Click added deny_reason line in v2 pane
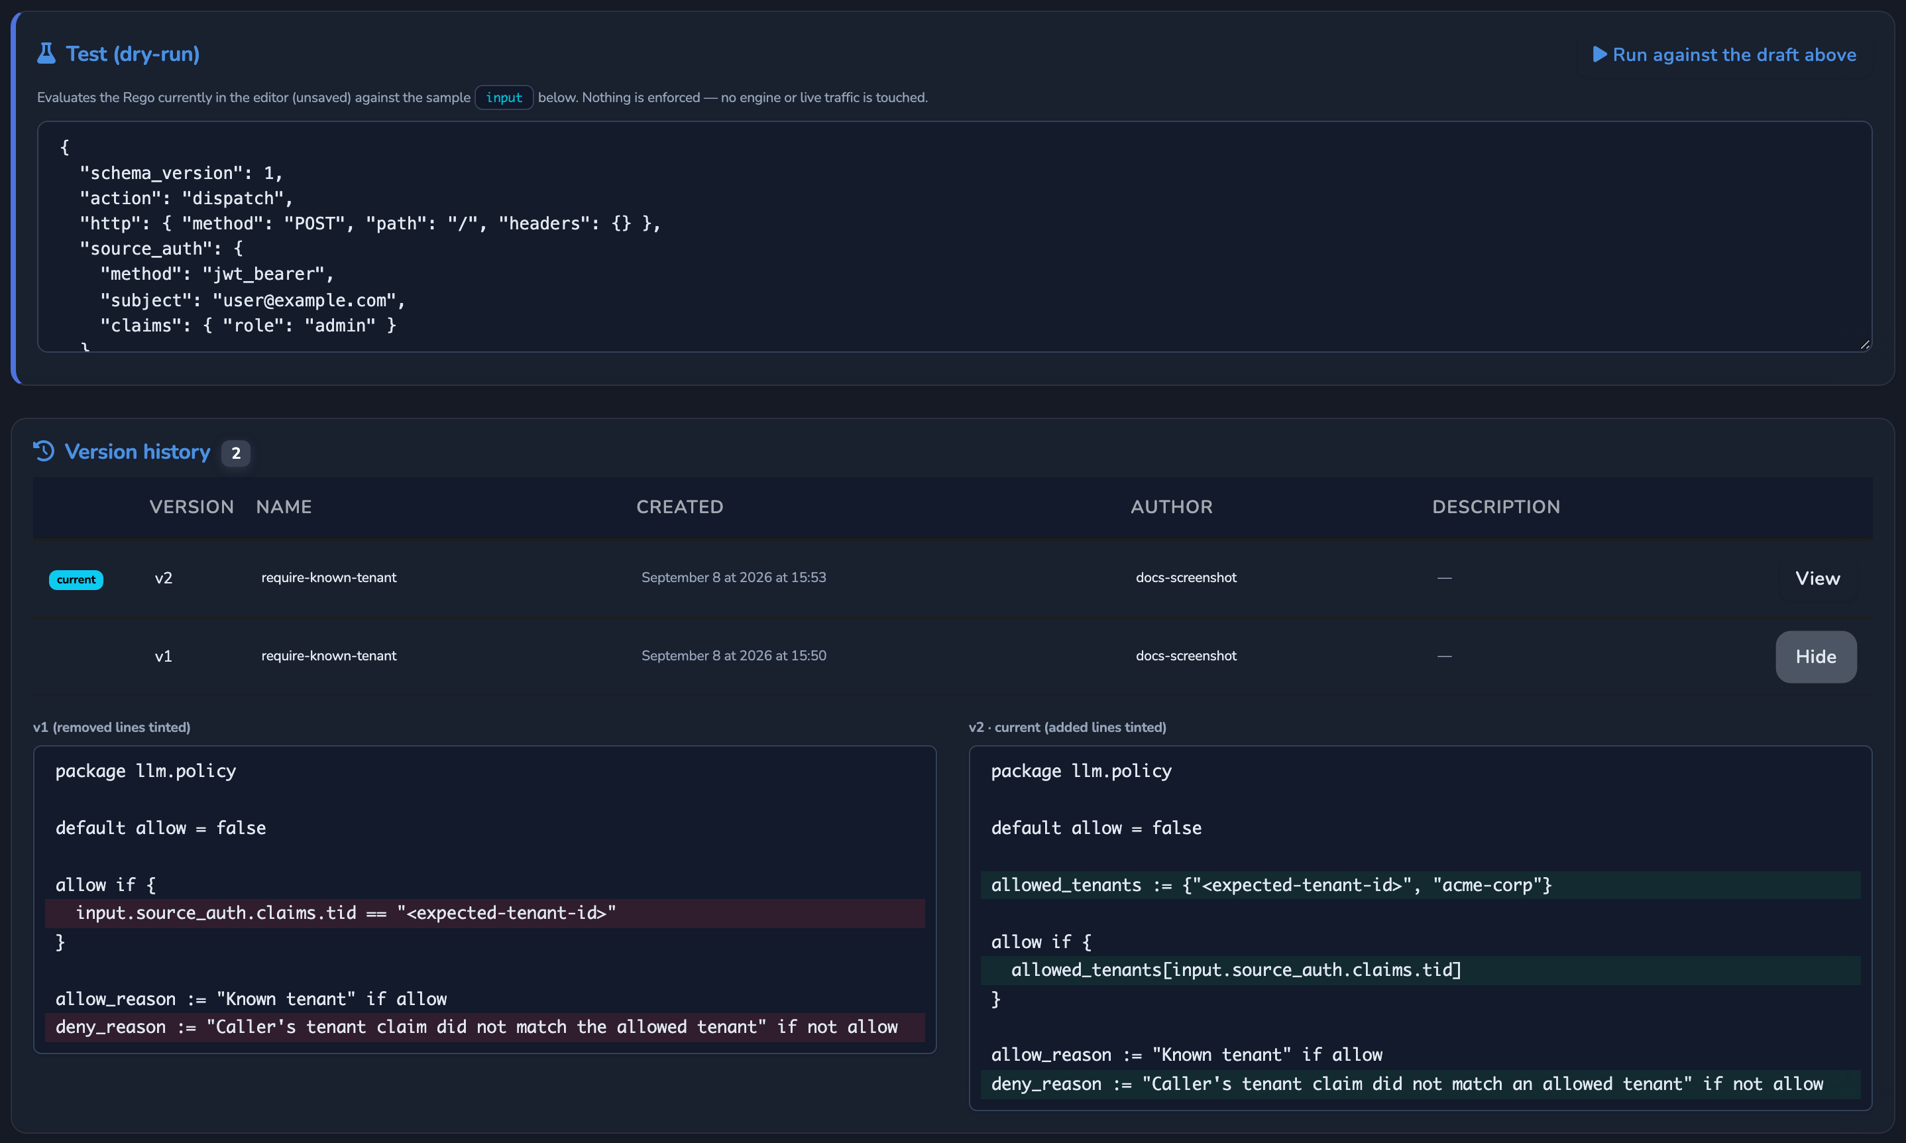The image size is (1906, 1143). point(1420,1085)
